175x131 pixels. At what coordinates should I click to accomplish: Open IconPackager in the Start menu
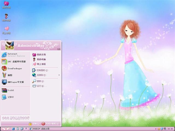click(x=14, y=69)
